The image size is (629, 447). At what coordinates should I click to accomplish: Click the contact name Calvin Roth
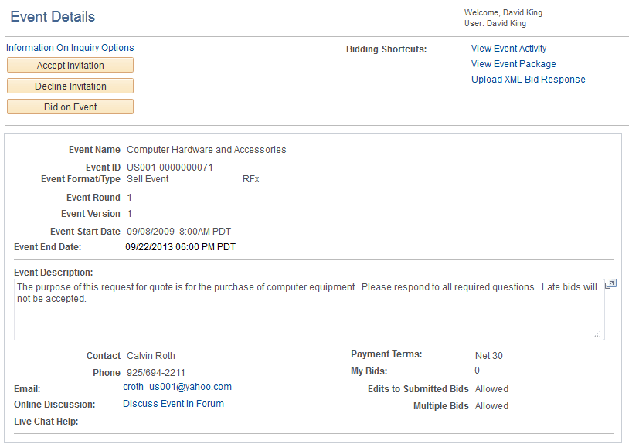pyautogui.click(x=151, y=356)
